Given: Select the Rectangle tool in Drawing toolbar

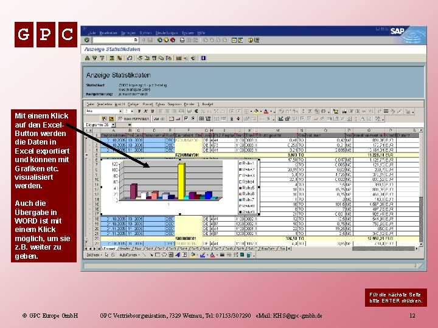Looking at the screenshot, I should [158, 255].
